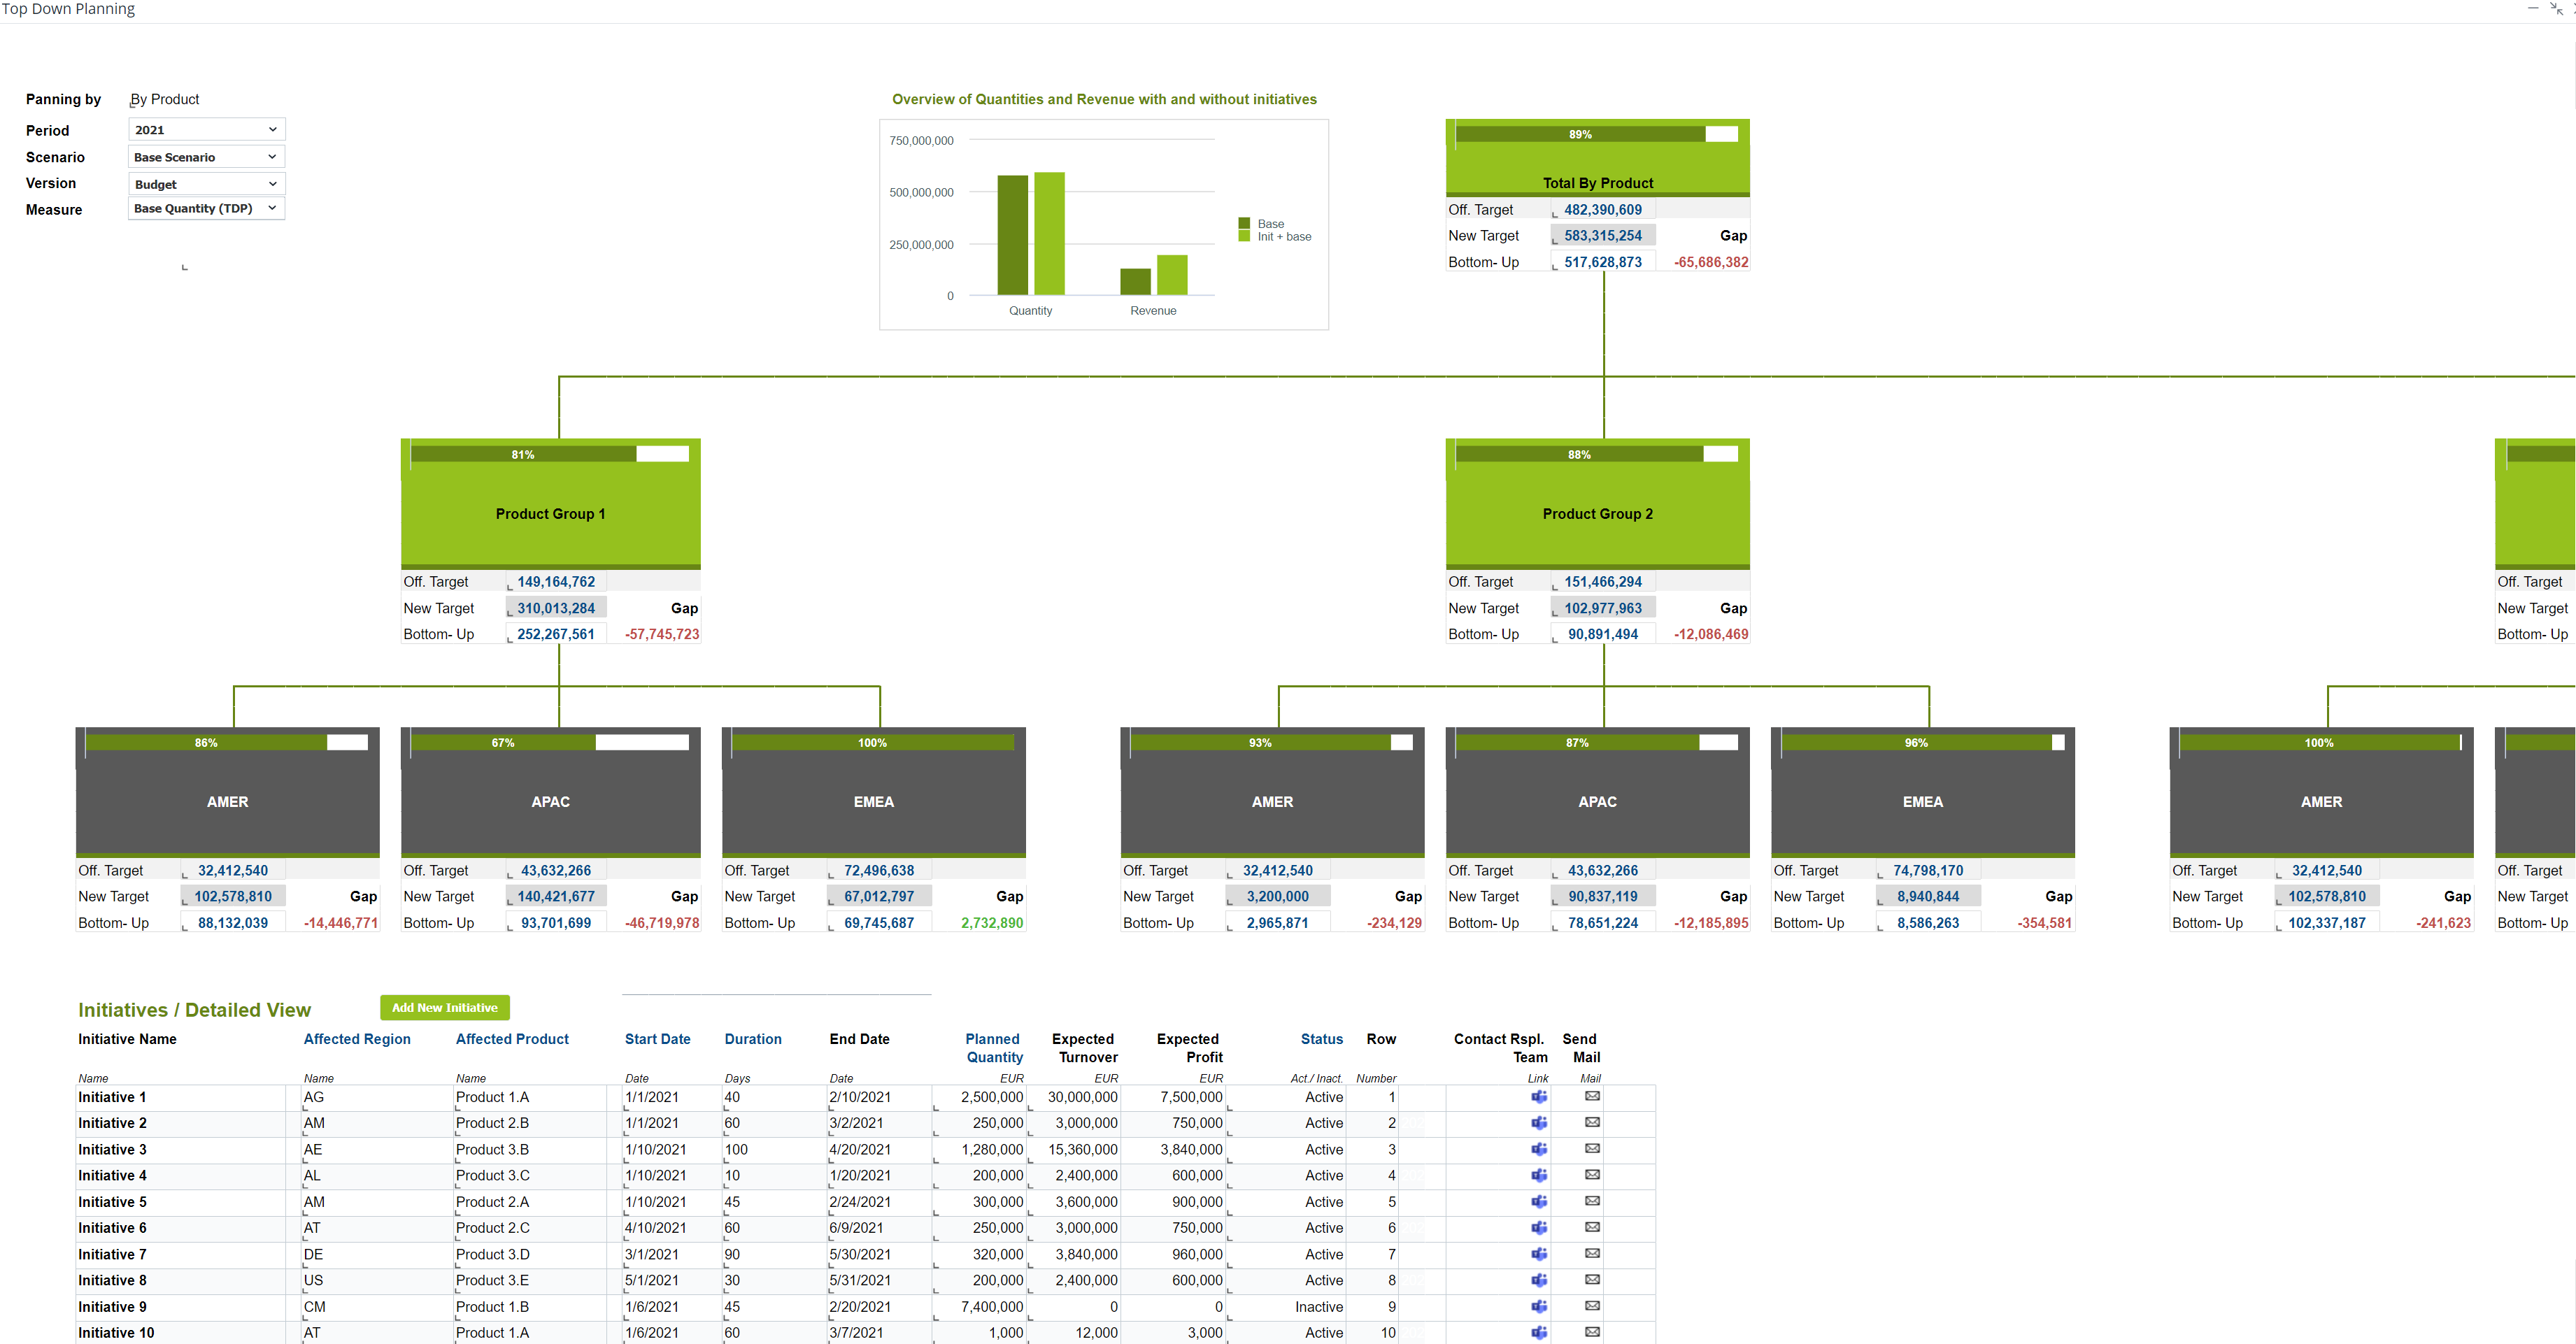Open Teams link for Initiative 7
This screenshot has width=2576, height=1344.
point(1539,1254)
